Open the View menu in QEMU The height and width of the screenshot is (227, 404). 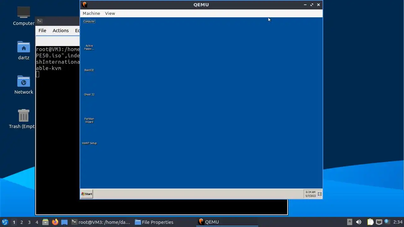(110, 13)
